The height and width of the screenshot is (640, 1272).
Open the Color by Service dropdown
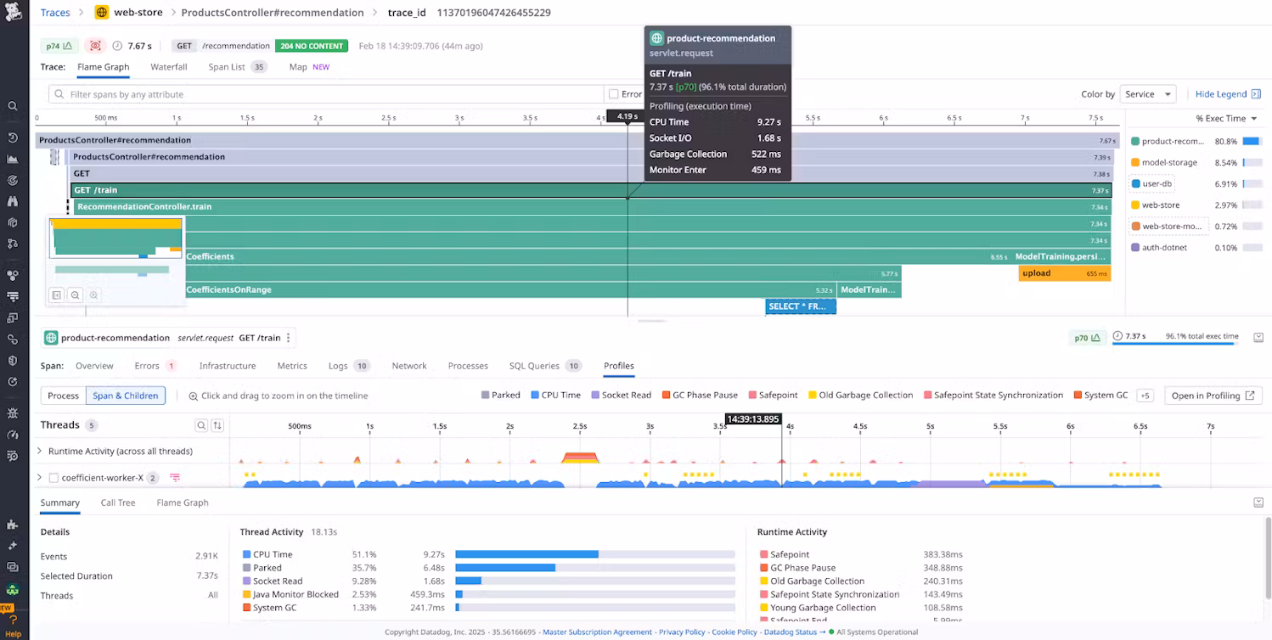pyautogui.click(x=1148, y=94)
